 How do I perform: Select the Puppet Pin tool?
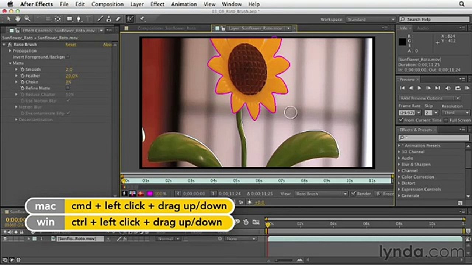pos(142,19)
